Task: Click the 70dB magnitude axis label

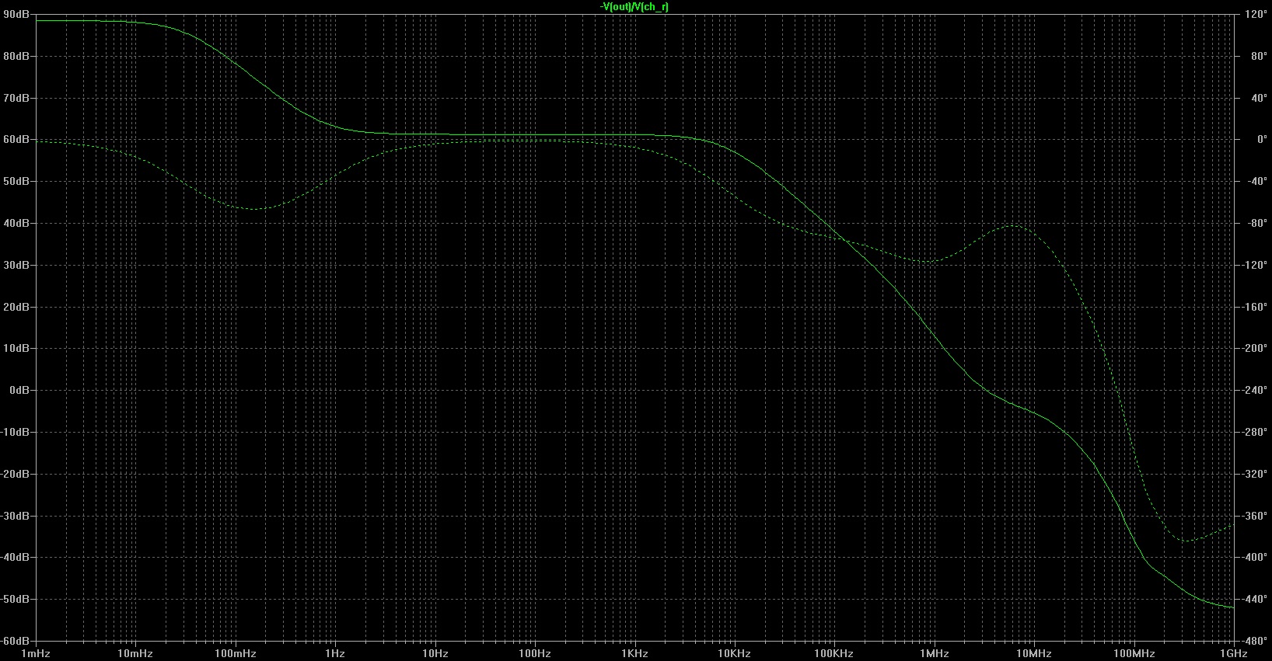Action: tap(16, 98)
